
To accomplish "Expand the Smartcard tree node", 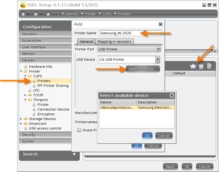I will pos(21,123).
